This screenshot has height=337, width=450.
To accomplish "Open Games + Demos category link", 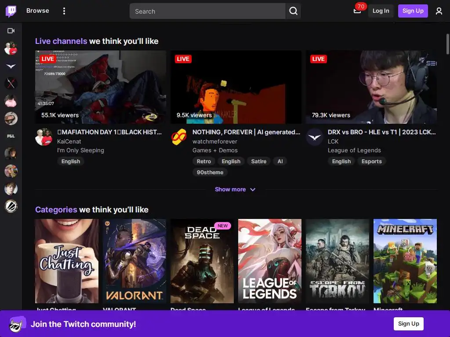I will click(x=215, y=151).
